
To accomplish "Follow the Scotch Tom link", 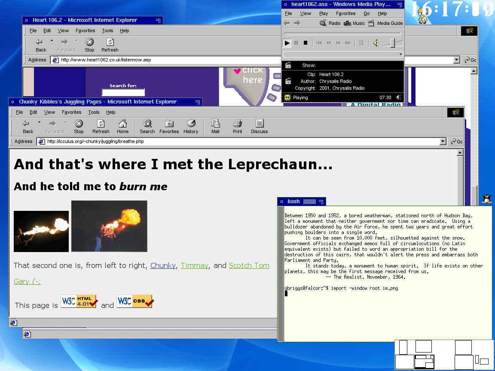I will point(249,266).
